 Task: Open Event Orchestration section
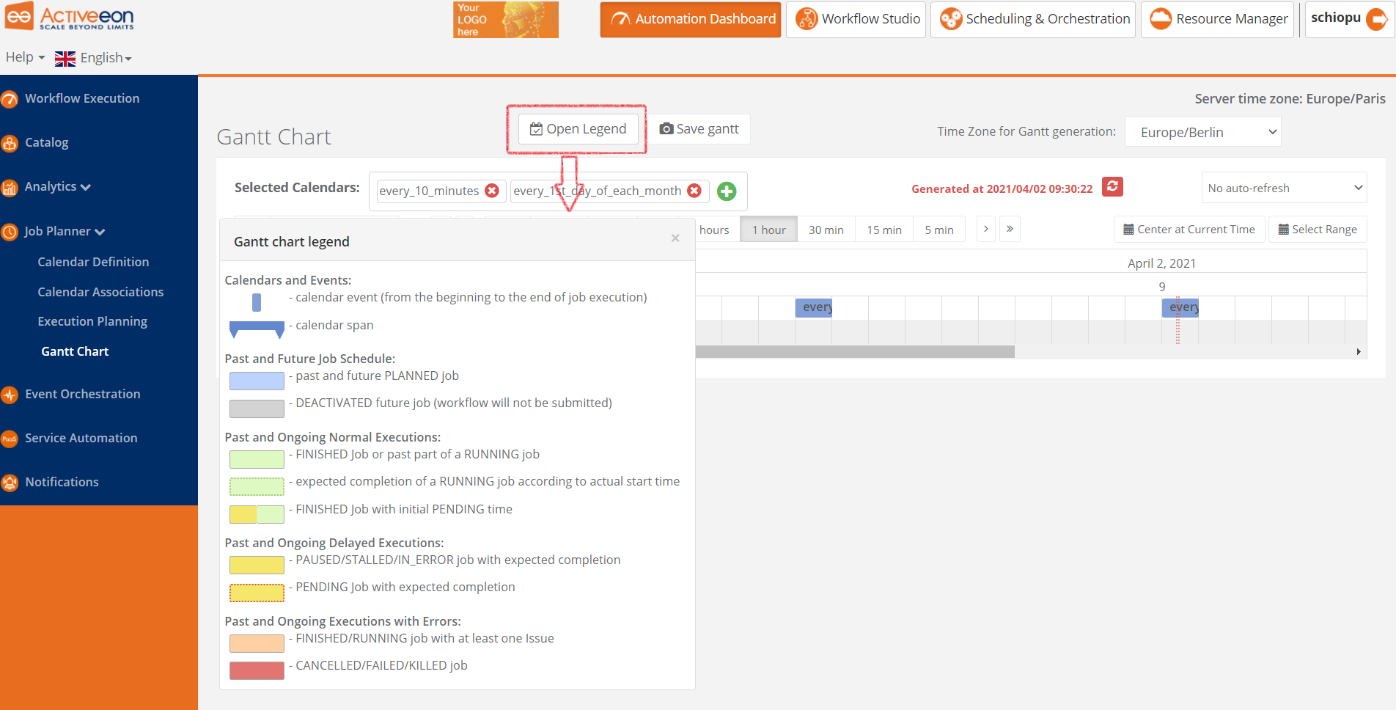pyautogui.click(x=83, y=394)
